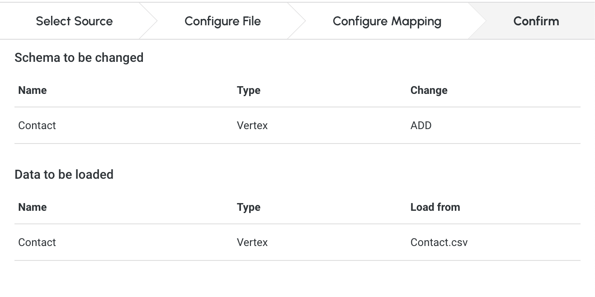
Task: Click Name header in schema changes table
Action: tap(33, 90)
